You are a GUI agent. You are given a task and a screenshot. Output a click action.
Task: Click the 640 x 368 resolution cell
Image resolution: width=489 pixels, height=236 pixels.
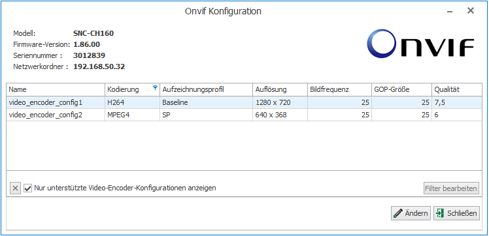coord(280,115)
